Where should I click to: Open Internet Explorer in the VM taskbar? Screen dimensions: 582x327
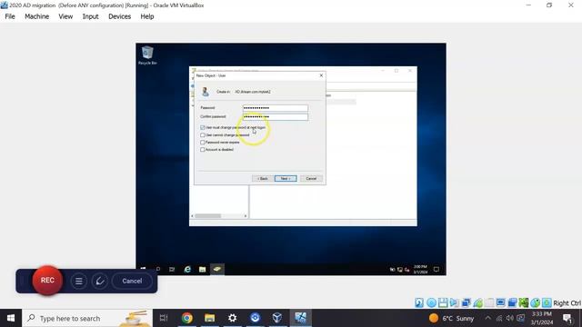point(187,269)
